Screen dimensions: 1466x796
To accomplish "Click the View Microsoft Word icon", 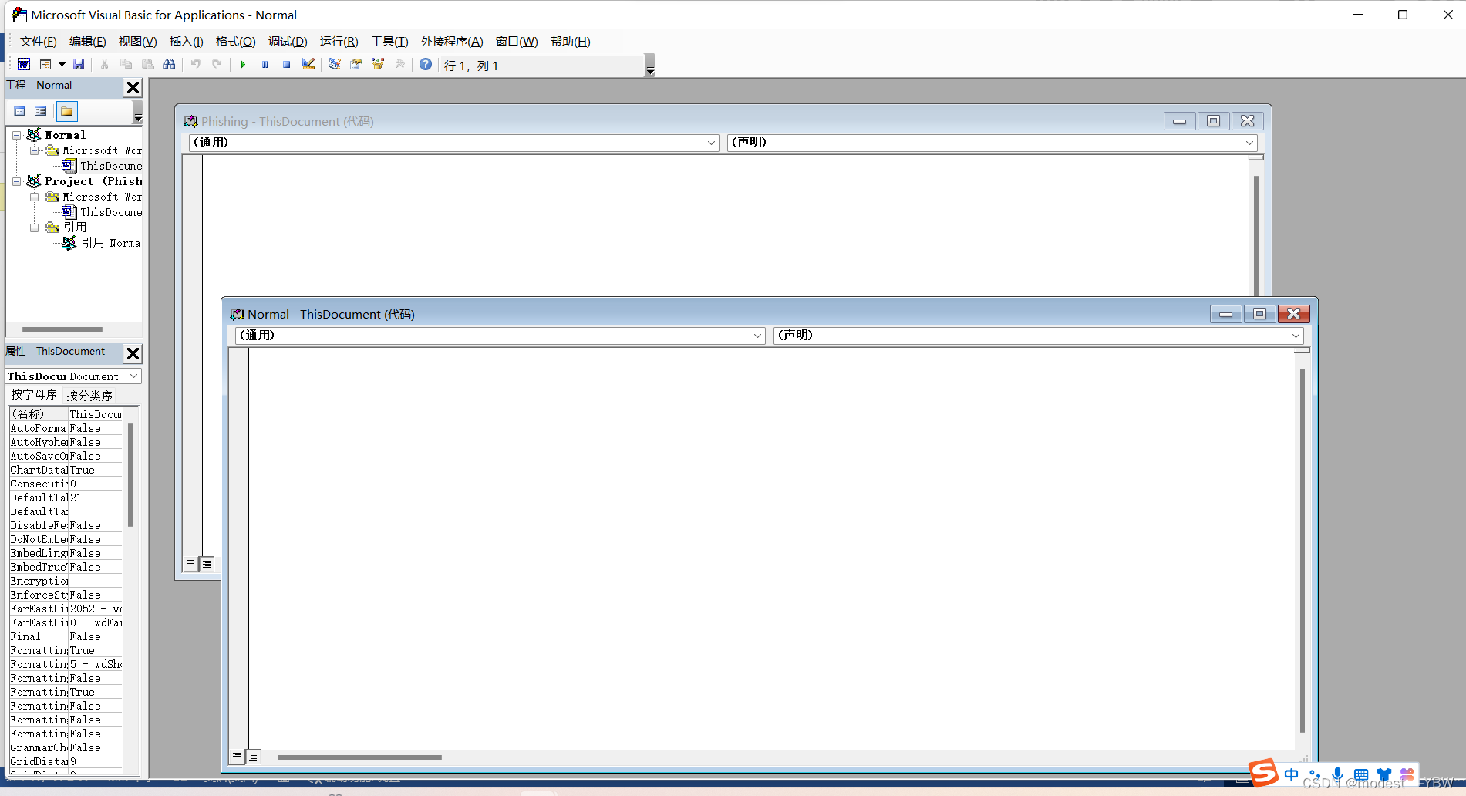I will pos(24,65).
